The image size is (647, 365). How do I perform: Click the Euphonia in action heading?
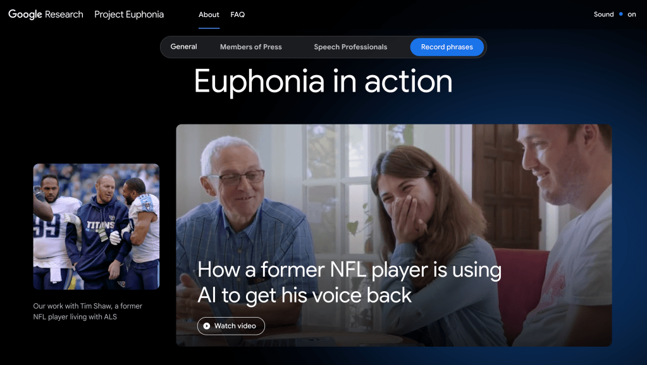point(323,81)
